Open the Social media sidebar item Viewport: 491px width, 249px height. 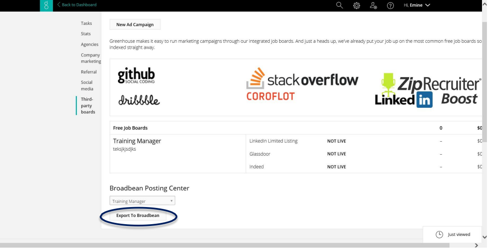87,85
